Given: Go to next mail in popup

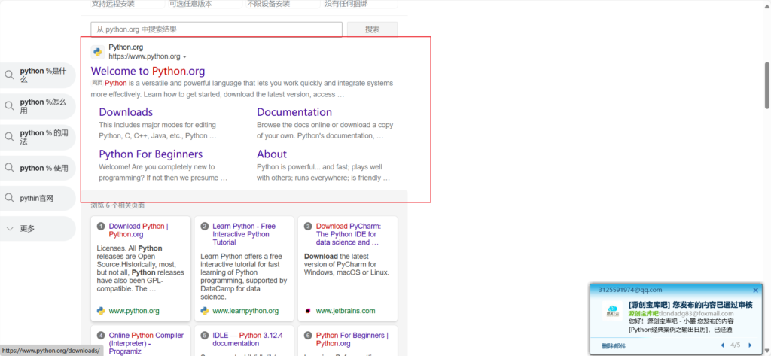Looking at the screenshot, I should coord(750,345).
